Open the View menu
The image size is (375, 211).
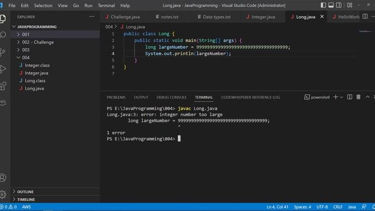[x=63, y=5]
